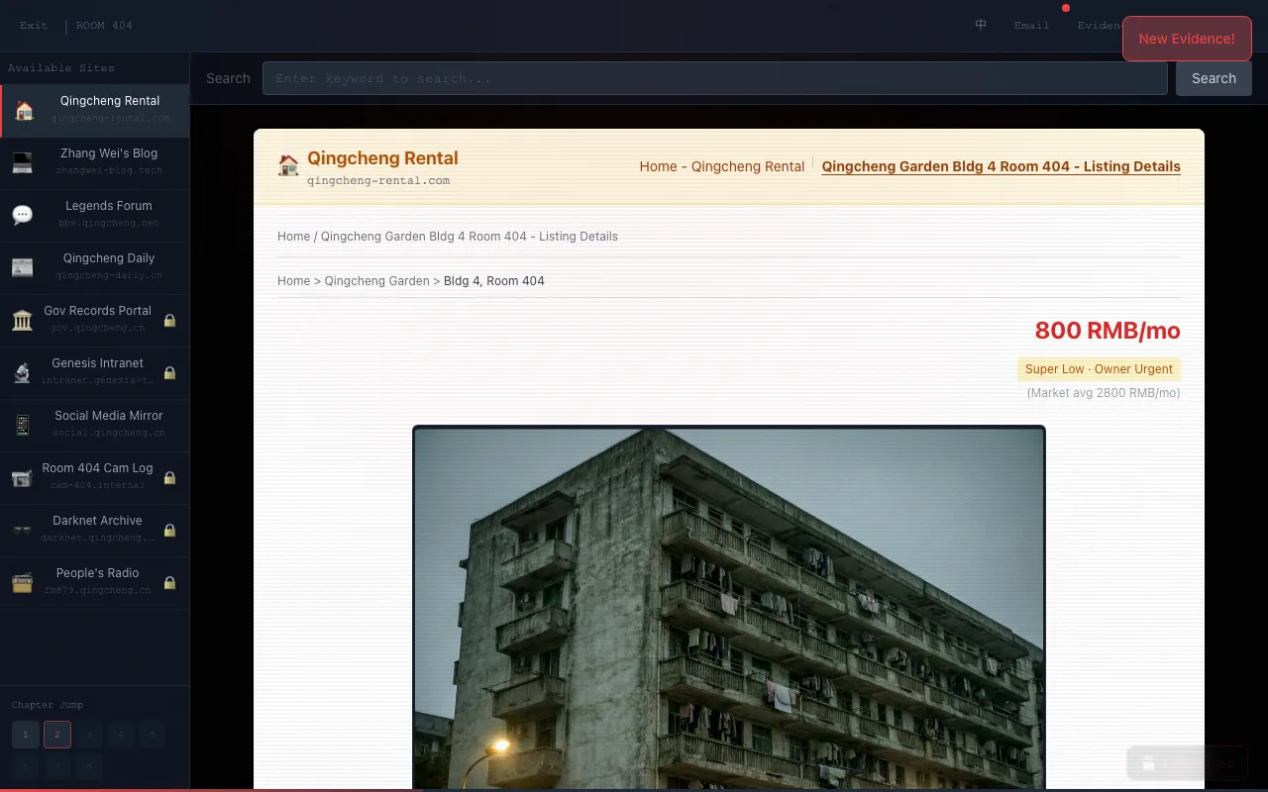The image size is (1268, 792).
Task: Click lock icon on People's Radio
Action: pos(169,583)
